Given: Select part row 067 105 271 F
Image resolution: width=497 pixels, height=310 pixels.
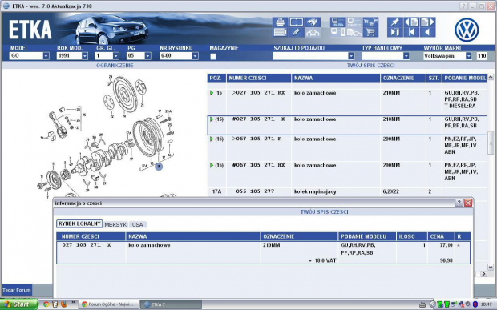Looking at the screenshot, I should pos(347,146).
